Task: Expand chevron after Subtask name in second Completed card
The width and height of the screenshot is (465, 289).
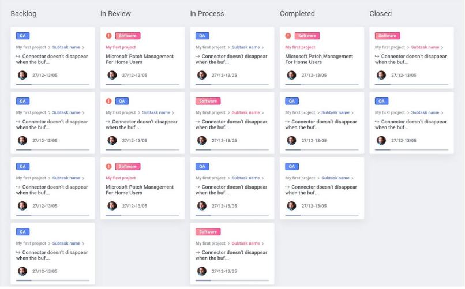Action: click(x=352, y=112)
